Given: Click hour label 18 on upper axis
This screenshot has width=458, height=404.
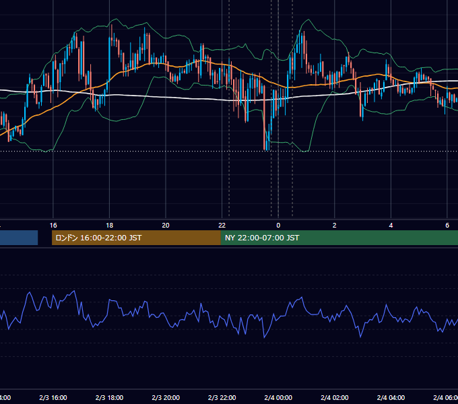Looking at the screenshot, I should [x=109, y=226].
